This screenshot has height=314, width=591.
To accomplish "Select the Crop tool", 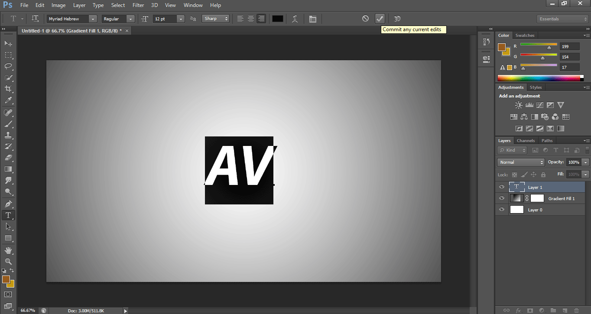I will tap(8, 89).
